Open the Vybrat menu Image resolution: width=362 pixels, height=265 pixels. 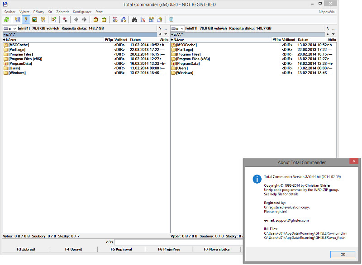click(24, 12)
